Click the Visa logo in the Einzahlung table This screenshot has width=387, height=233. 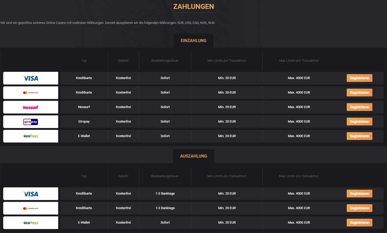click(31, 78)
